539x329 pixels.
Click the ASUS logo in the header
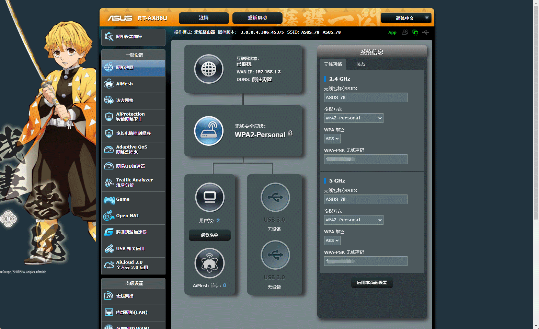coord(120,18)
